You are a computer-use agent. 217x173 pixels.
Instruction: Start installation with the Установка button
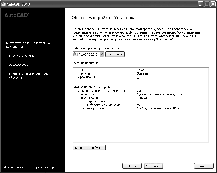(x=153, y=166)
